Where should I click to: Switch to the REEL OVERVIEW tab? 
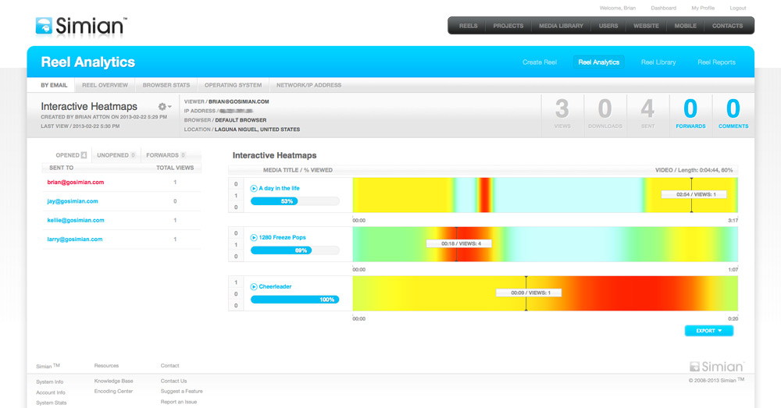click(x=105, y=85)
